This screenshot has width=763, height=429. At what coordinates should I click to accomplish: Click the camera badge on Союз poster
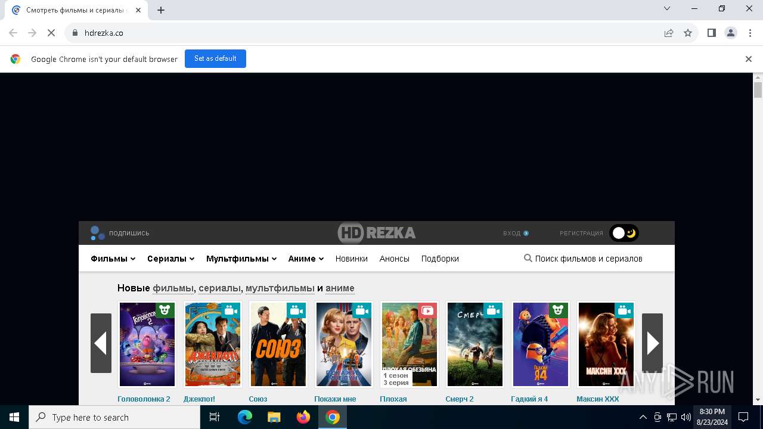[296, 310]
